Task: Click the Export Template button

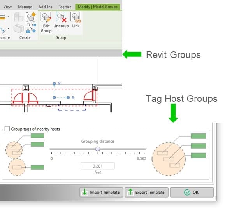Action: 146,192
